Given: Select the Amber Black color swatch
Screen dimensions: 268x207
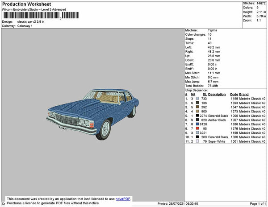Looking at the screenshot, I should pos(197,120).
